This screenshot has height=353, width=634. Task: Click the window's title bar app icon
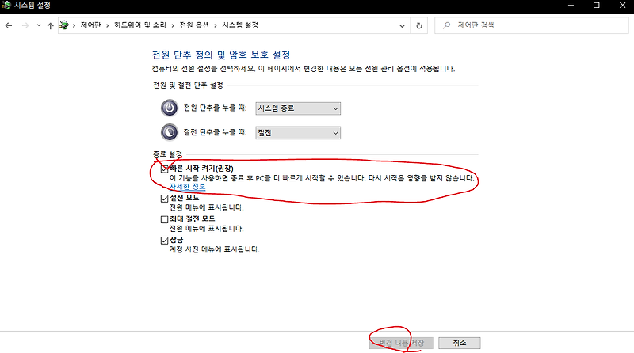pyautogui.click(x=6, y=6)
